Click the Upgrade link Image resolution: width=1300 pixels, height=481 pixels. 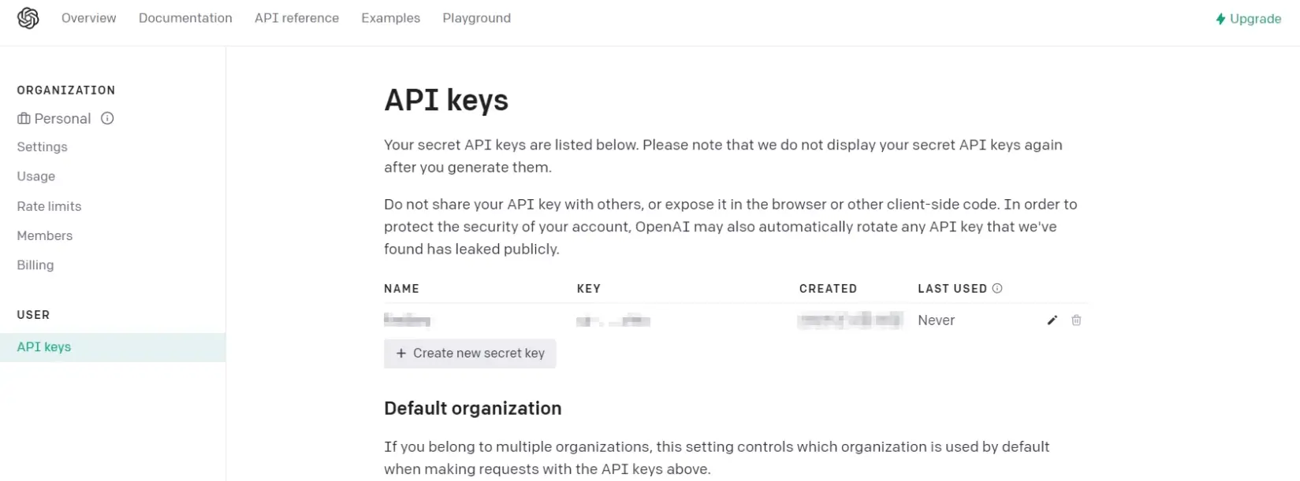(1253, 18)
